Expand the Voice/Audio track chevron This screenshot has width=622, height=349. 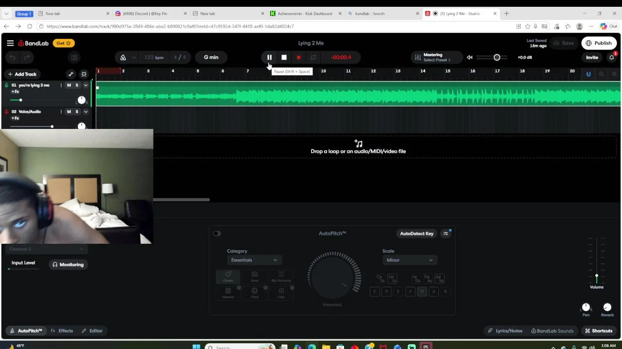pyautogui.click(x=86, y=111)
